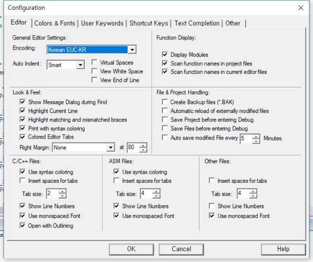Viewport: 313px width, 262px height.
Task: Toggle C/C++ Show Line Numbers
Action: click(22, 206)
